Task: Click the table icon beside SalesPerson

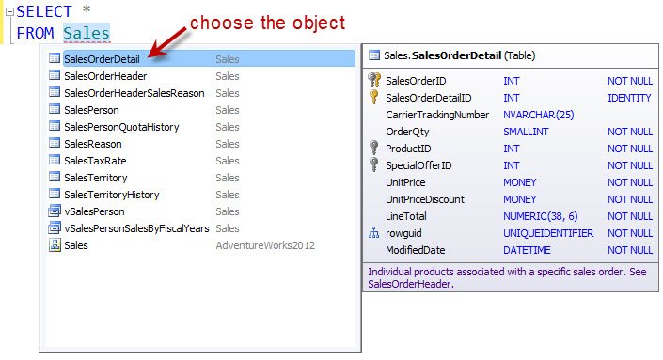Action: [x=55, y=109]
